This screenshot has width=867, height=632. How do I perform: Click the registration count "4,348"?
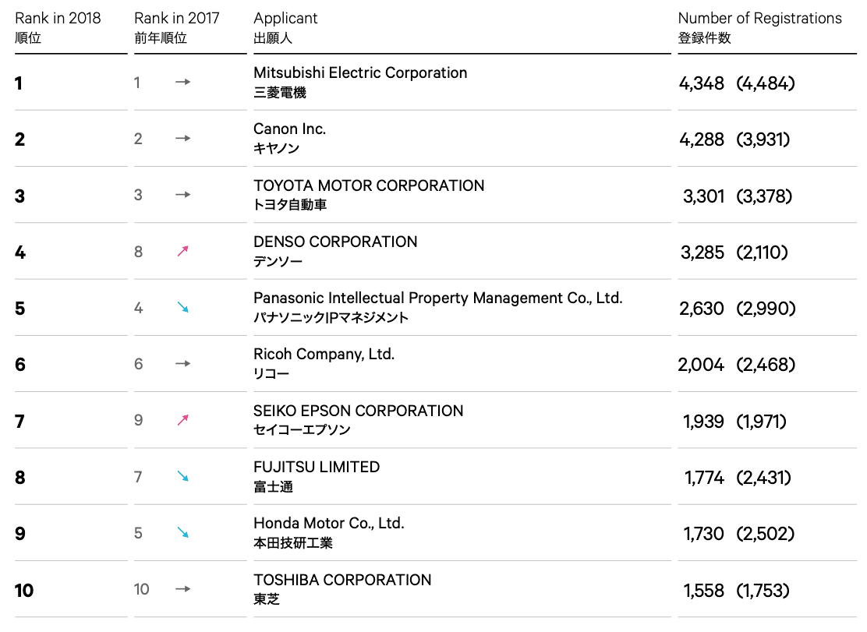coord(702,83)
